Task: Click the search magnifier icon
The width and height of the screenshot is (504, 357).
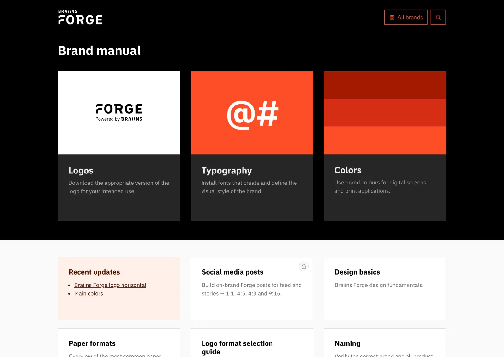Action: pos(438,17)
